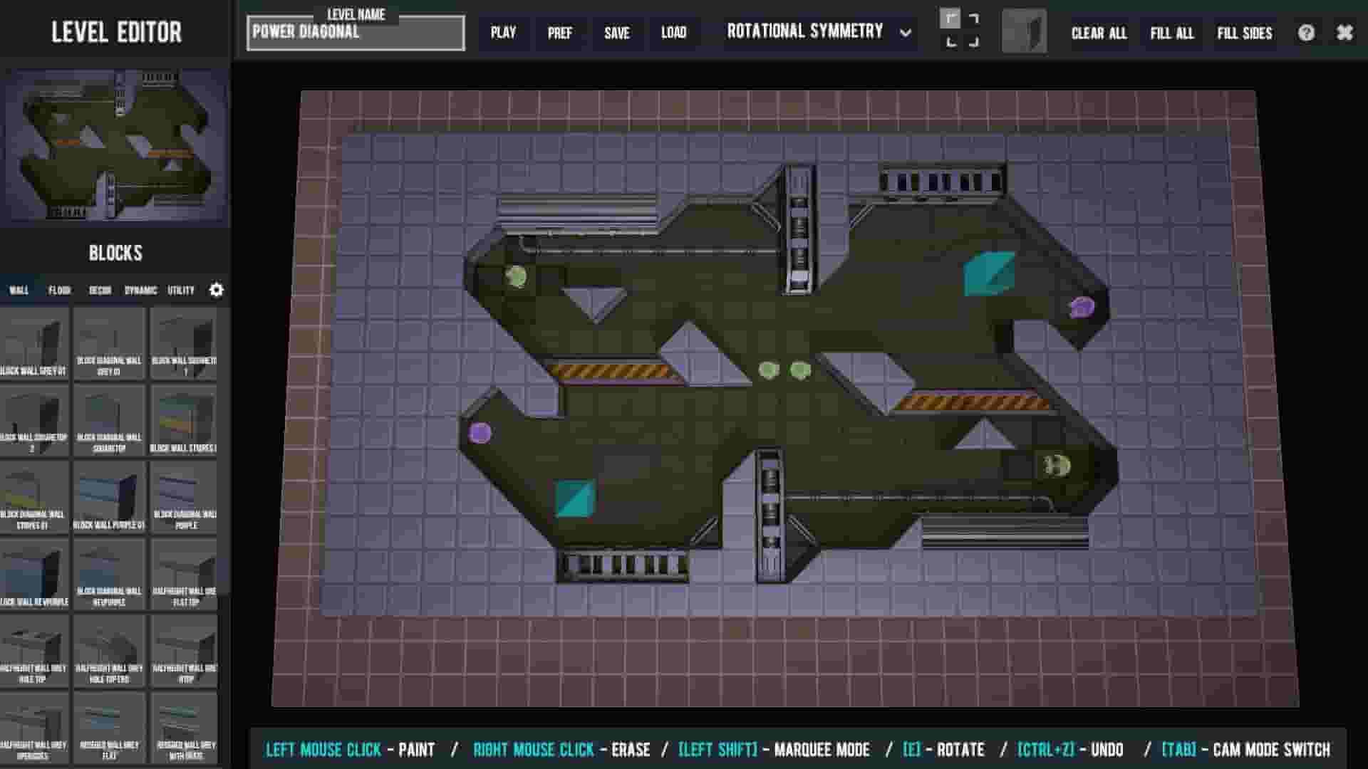Viewport: 1368px width, 769px height.
Task: Edit the level name field labeled POWER DIAGONAL
Action: point(354,32)
